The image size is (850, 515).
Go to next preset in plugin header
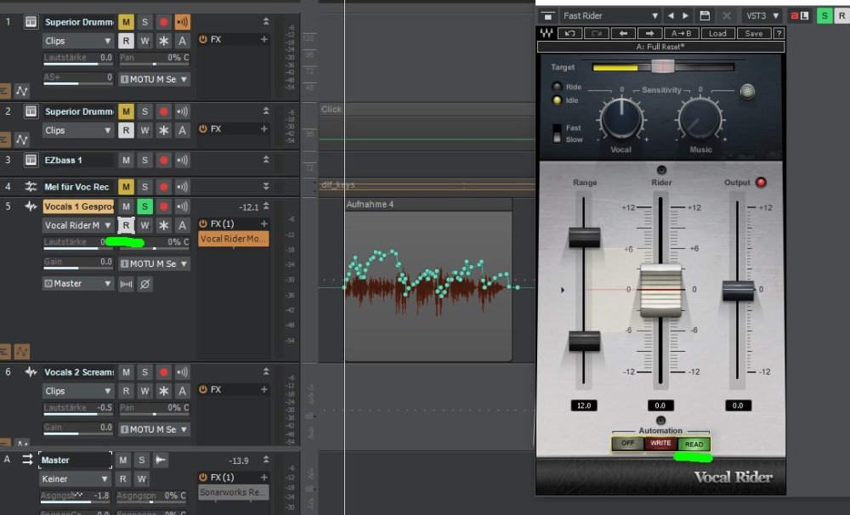point(685,15)
